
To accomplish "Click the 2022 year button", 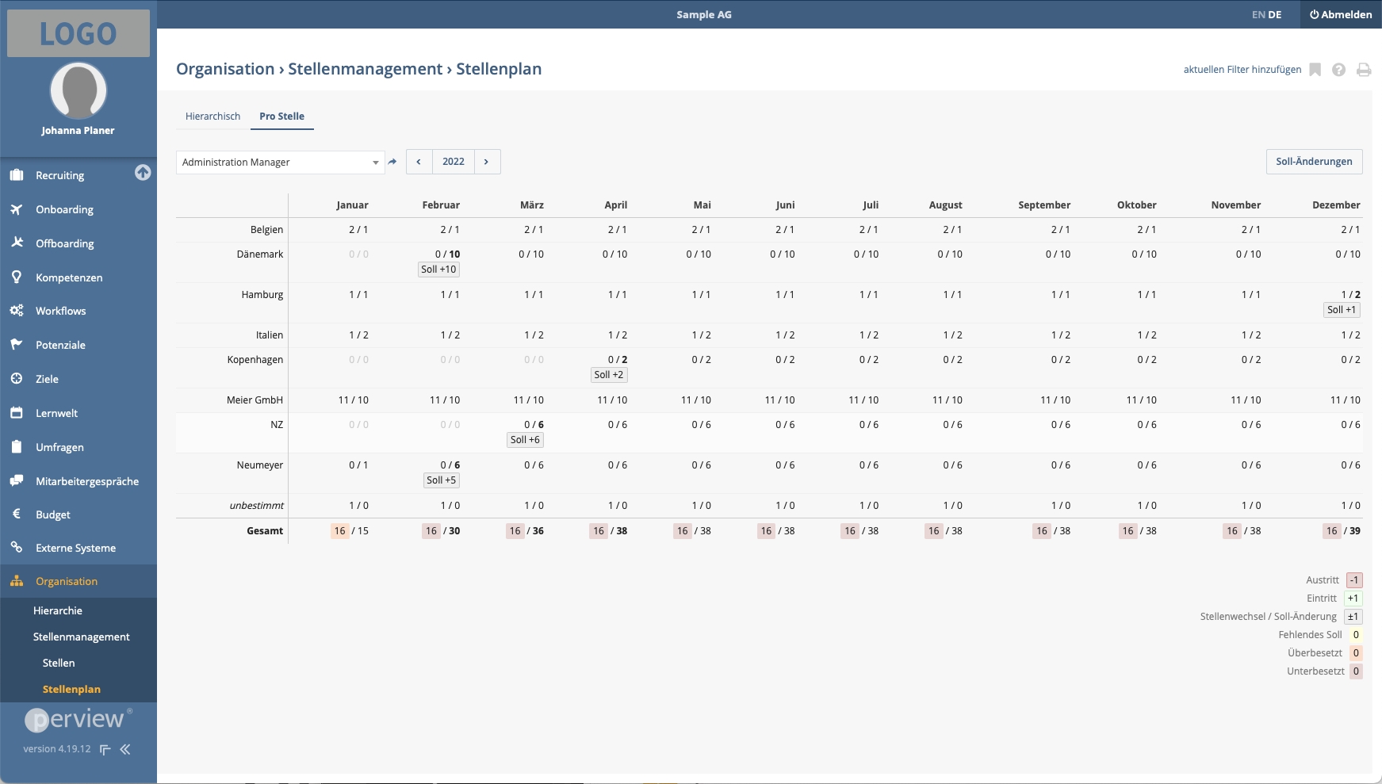I will (x=454, y=162).
